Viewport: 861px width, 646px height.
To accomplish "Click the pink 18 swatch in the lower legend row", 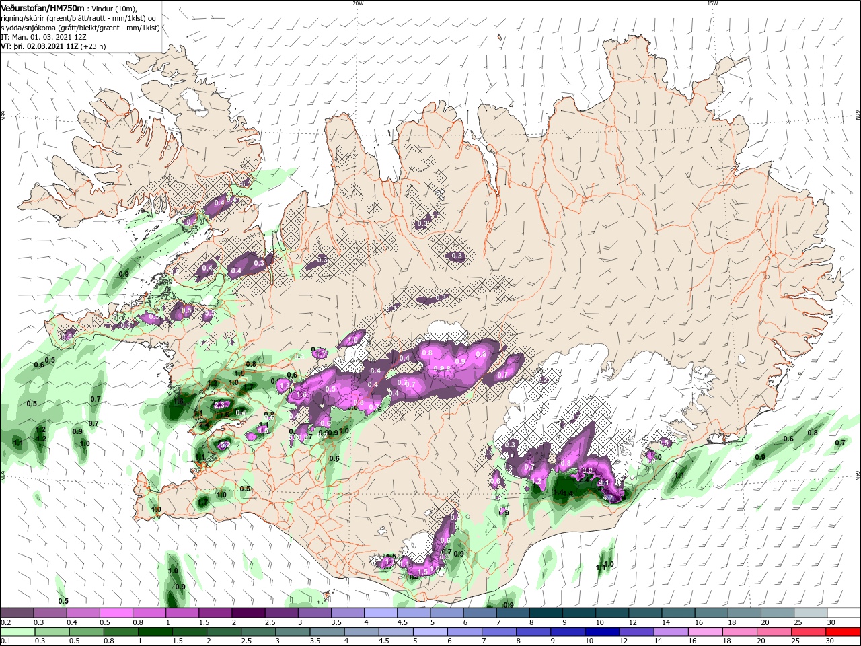I will 740,632.
